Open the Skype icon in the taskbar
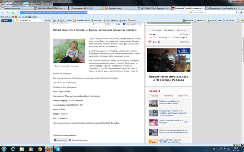The width and height of the screenshot is (244, 152). [57, 148]
